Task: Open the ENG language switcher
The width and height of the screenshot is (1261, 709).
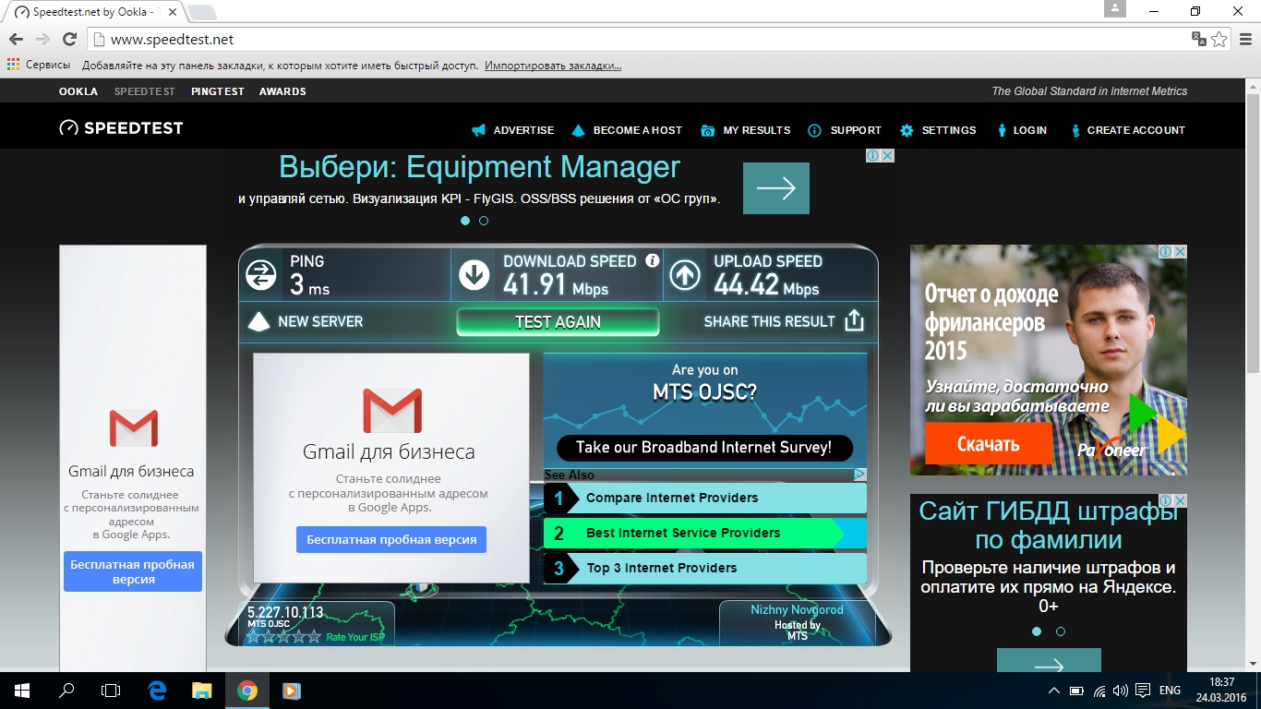Action: tap(1170, 691)
